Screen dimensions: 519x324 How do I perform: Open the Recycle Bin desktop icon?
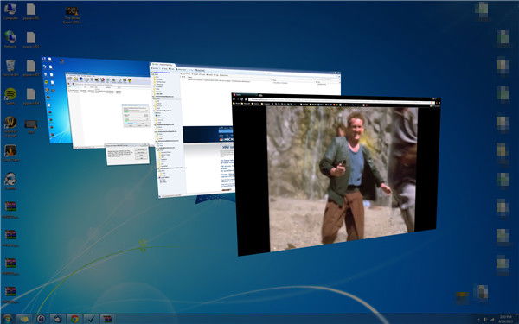pos(10,67)
